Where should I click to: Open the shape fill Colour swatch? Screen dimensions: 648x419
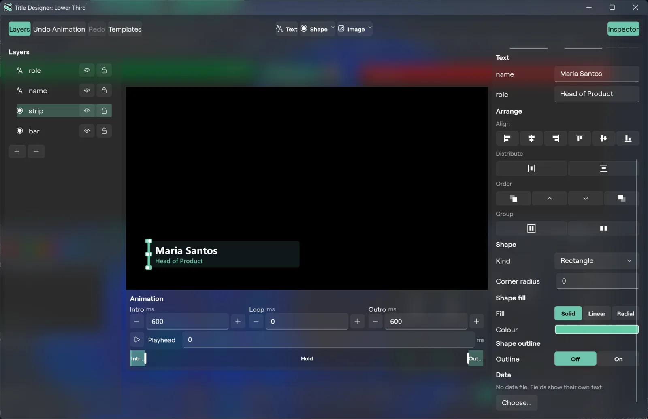pyautogui.click(x=597, y=330)
